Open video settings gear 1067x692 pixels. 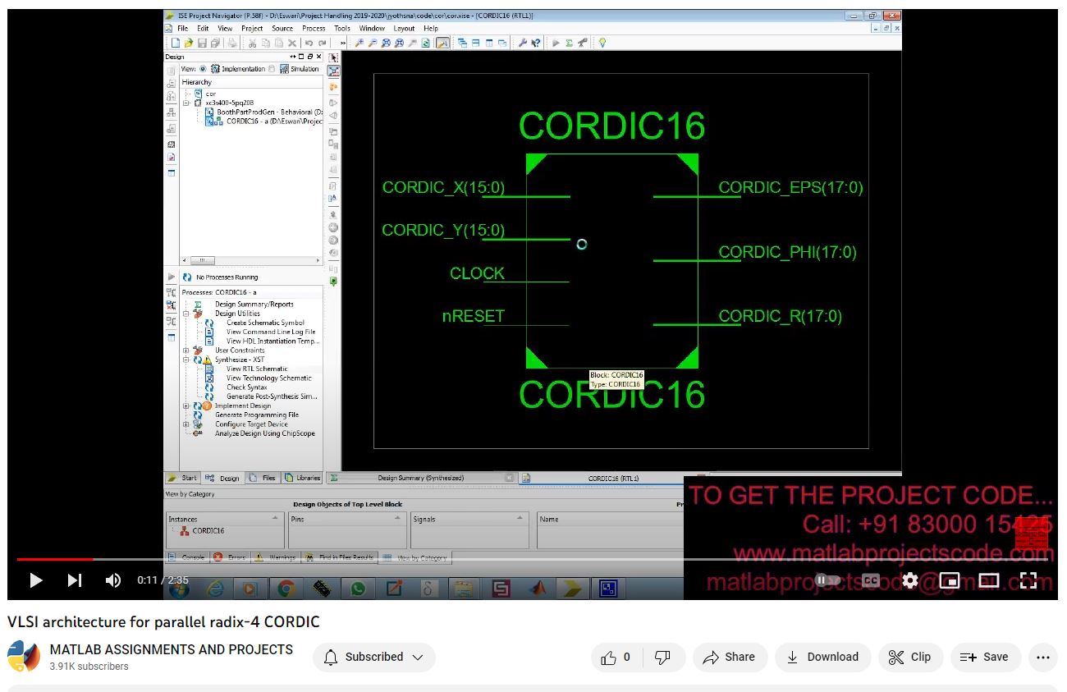click(x=909, y=580)
